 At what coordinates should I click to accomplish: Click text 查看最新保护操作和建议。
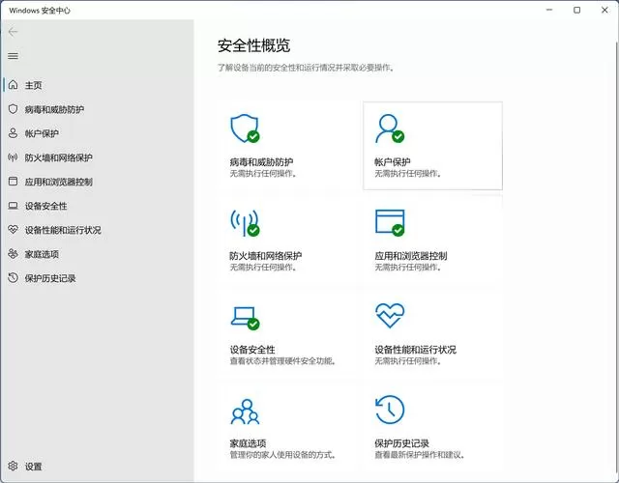tap(420, 455)
